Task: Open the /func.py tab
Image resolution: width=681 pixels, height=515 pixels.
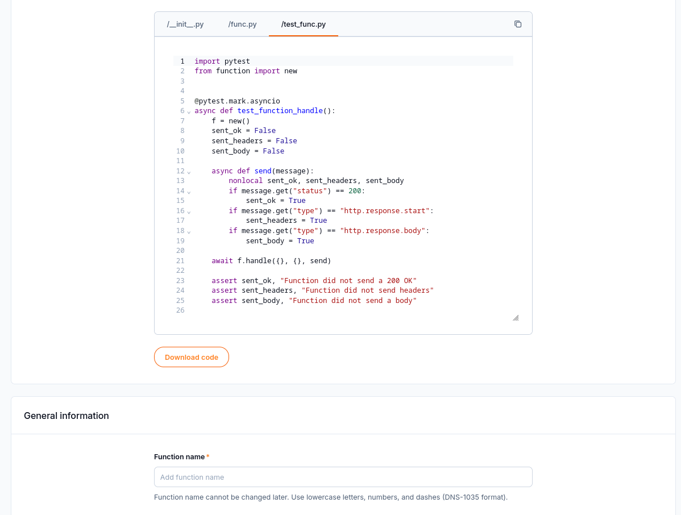Action: pyautogui.click(x=242, y=24)
